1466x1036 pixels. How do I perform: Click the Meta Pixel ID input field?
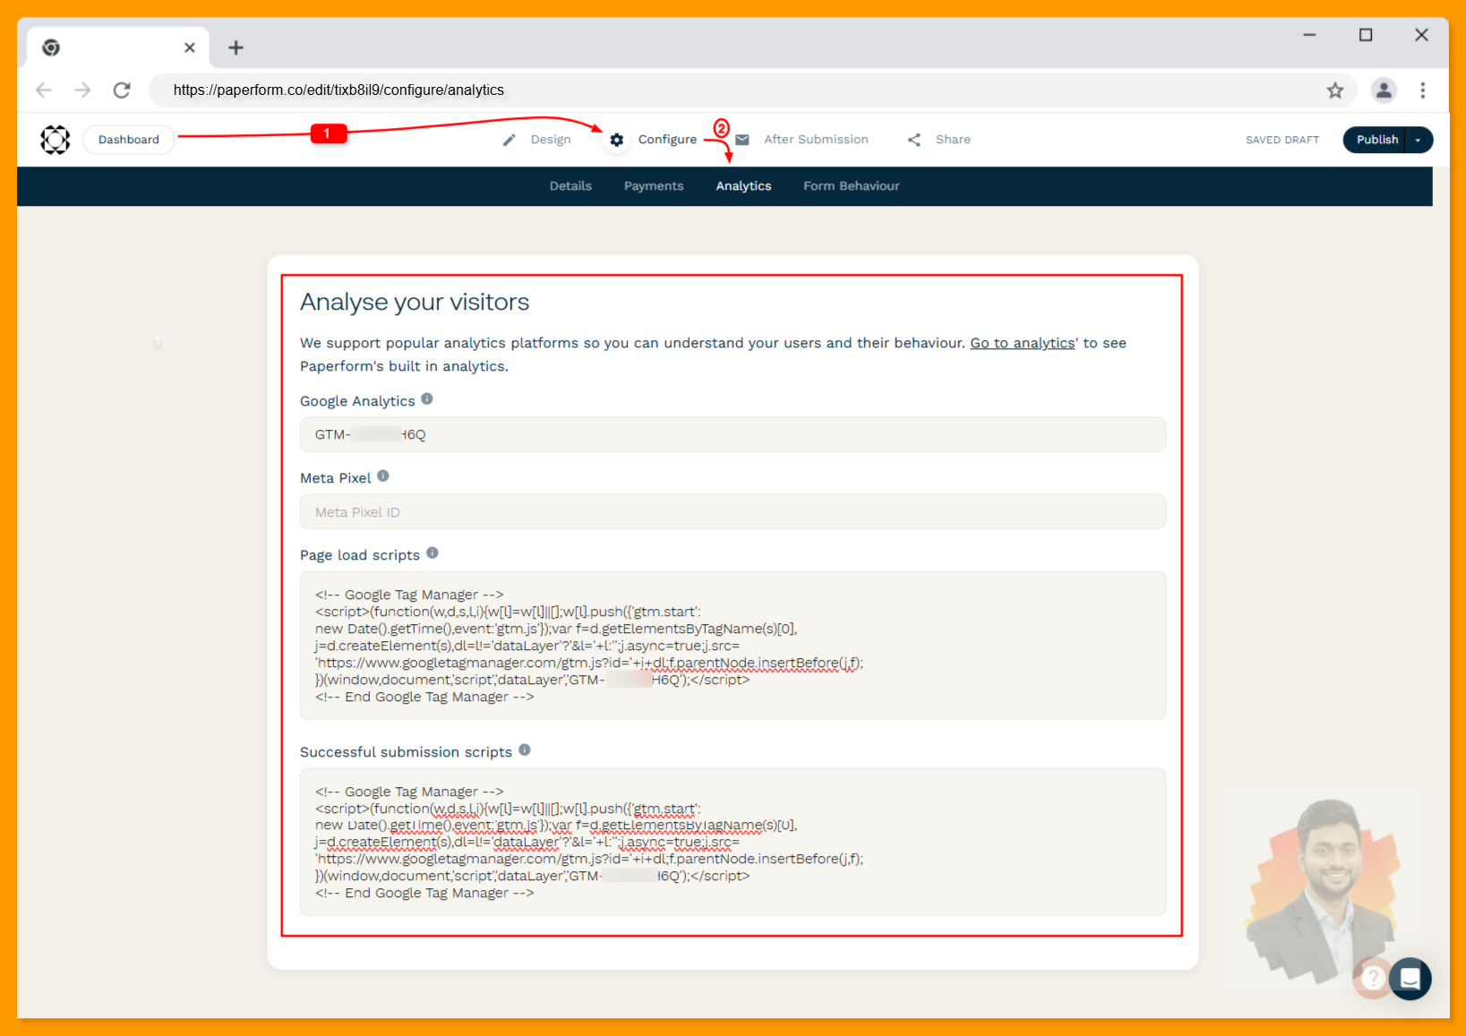click(x=733, y=511)
